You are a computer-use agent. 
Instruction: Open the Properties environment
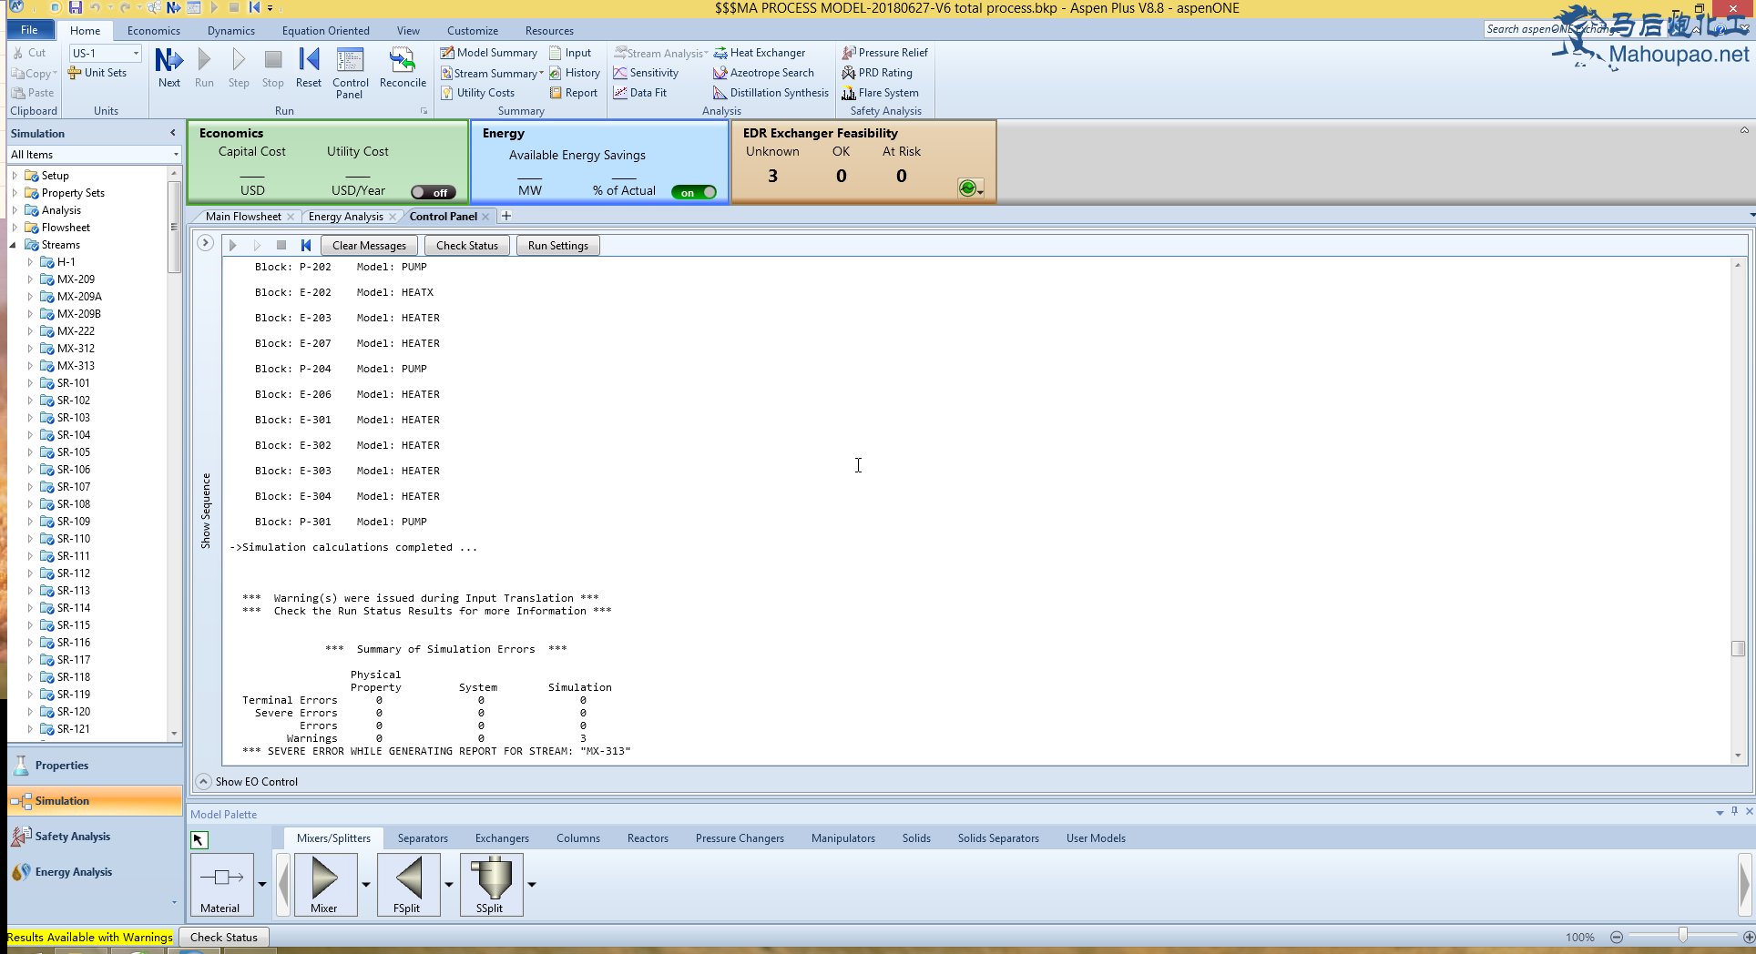(x=95, y=766)
